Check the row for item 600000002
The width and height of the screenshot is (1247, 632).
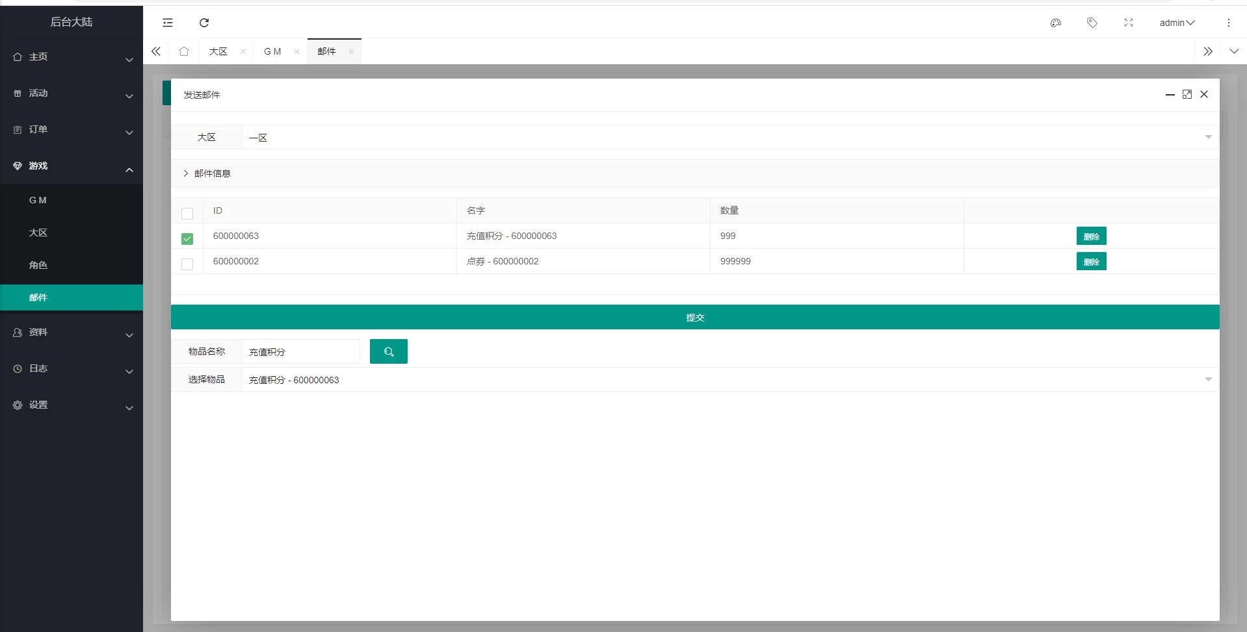pos(187,264)
